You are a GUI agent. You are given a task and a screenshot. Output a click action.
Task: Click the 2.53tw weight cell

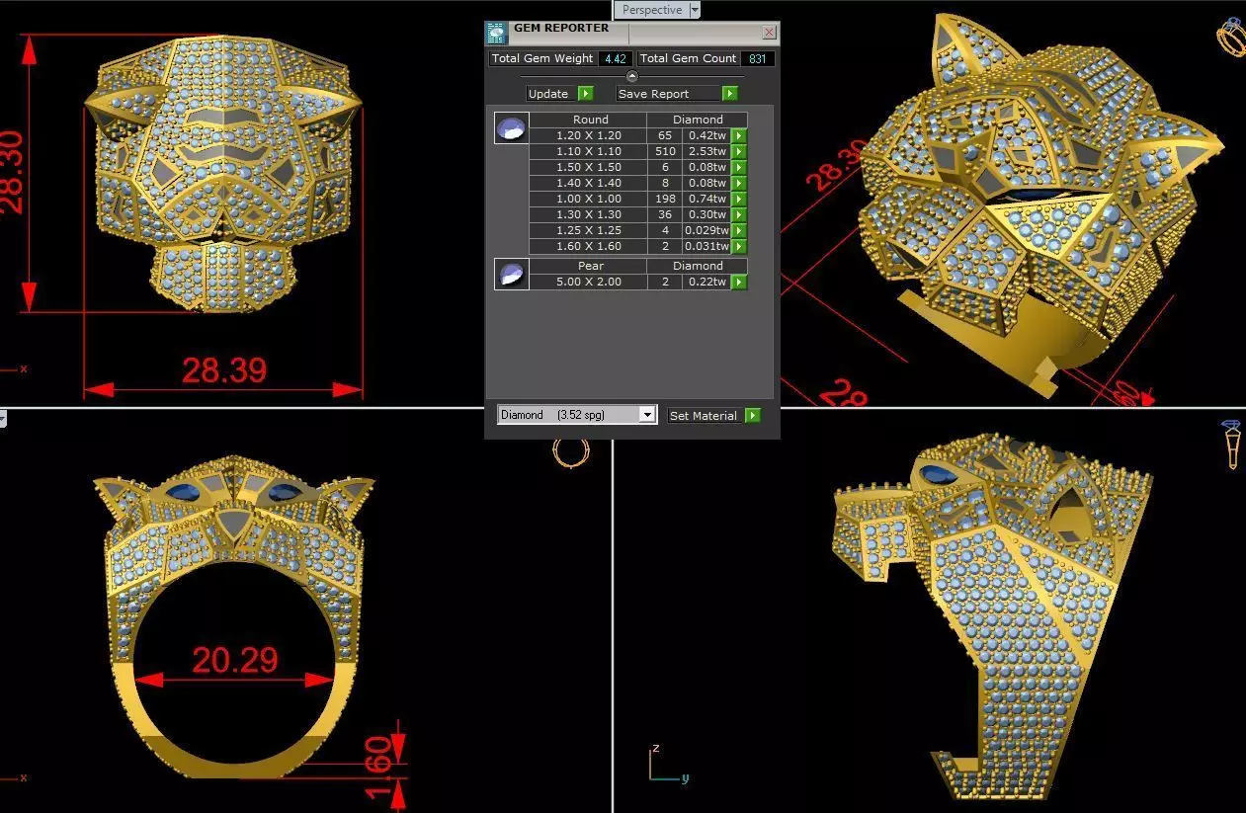tap(706, 151)
